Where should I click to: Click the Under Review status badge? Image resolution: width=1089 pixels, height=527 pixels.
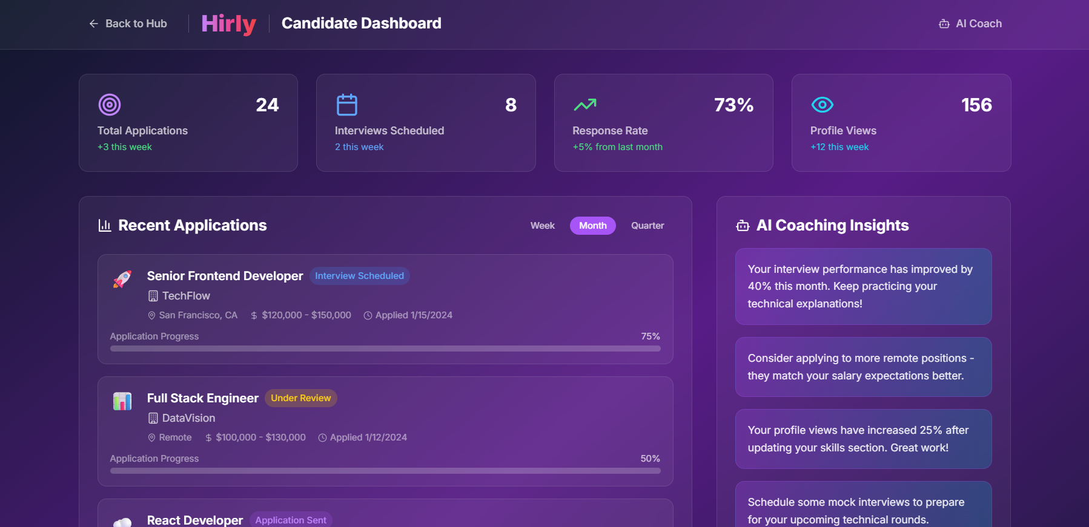[x=301, y=398]
